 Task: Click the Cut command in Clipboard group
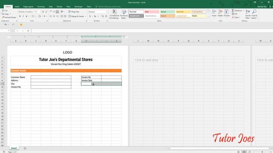pos(5,11)
